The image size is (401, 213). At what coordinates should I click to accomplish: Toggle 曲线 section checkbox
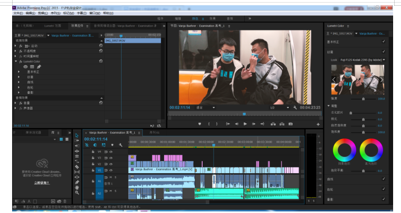point(383,179)
